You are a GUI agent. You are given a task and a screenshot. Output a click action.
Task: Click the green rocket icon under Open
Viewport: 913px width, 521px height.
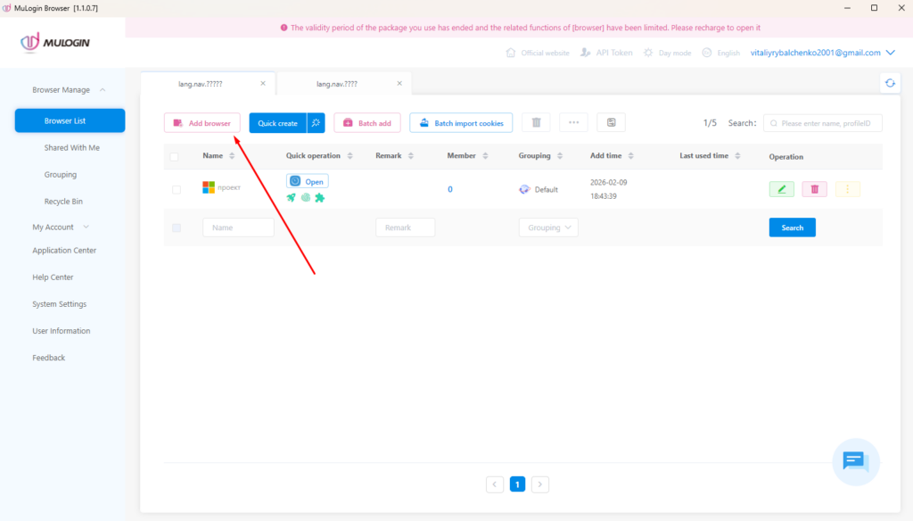coord(292,198)
